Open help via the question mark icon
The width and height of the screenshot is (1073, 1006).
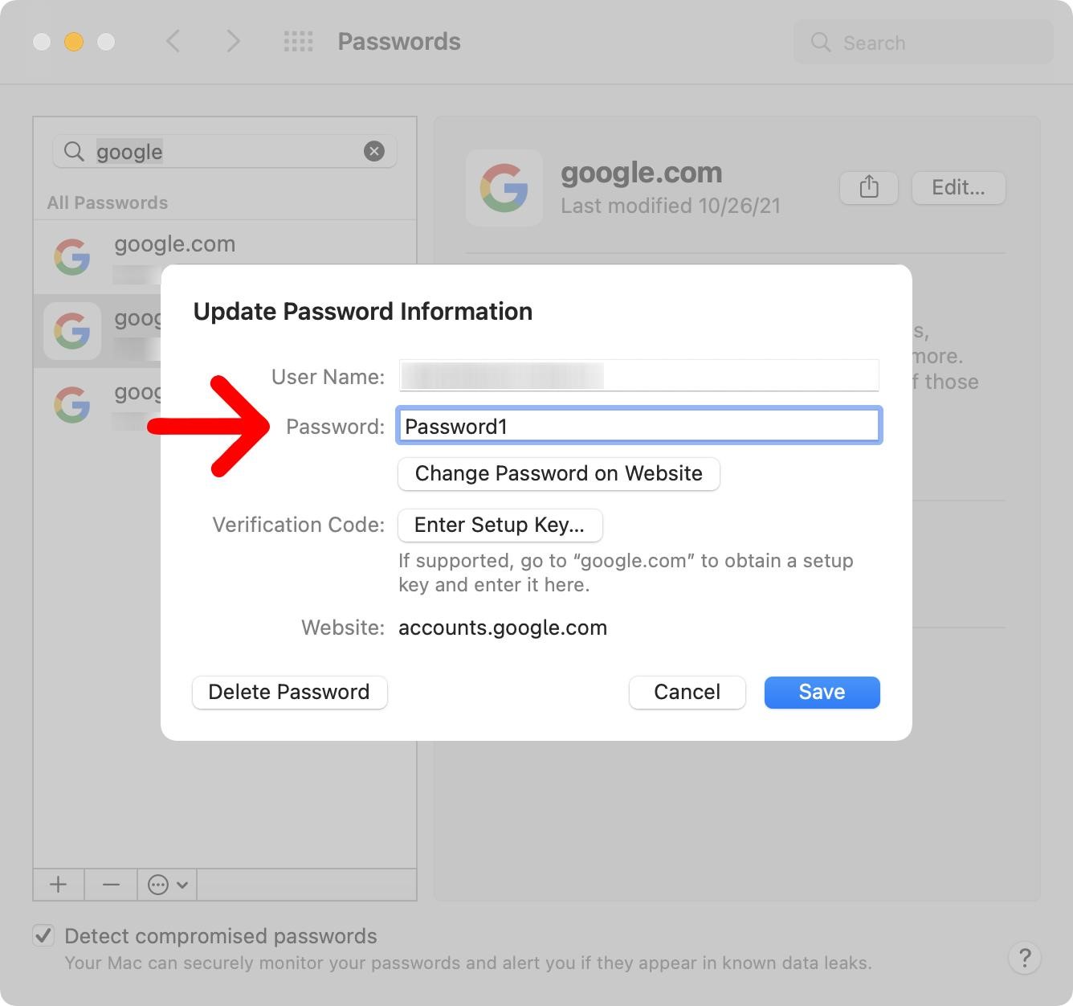[1024, 959]
